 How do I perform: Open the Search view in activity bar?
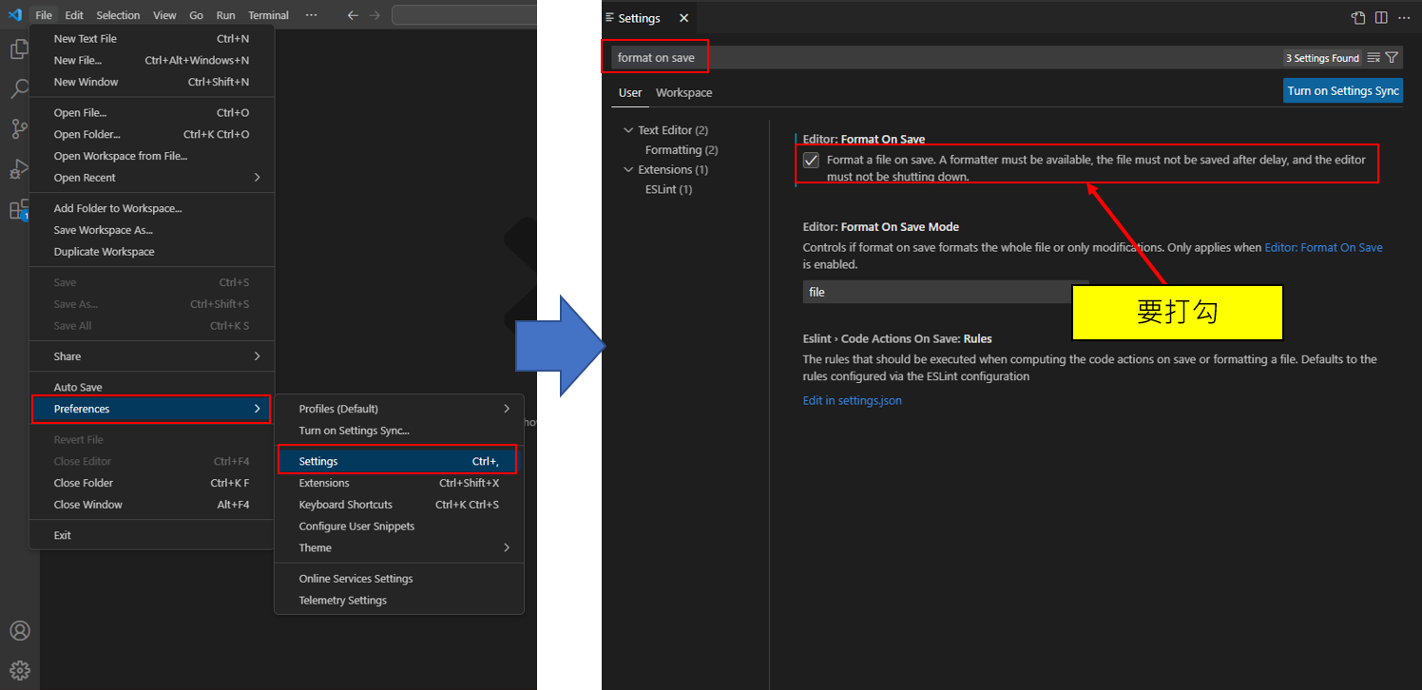tap(18, 89)
